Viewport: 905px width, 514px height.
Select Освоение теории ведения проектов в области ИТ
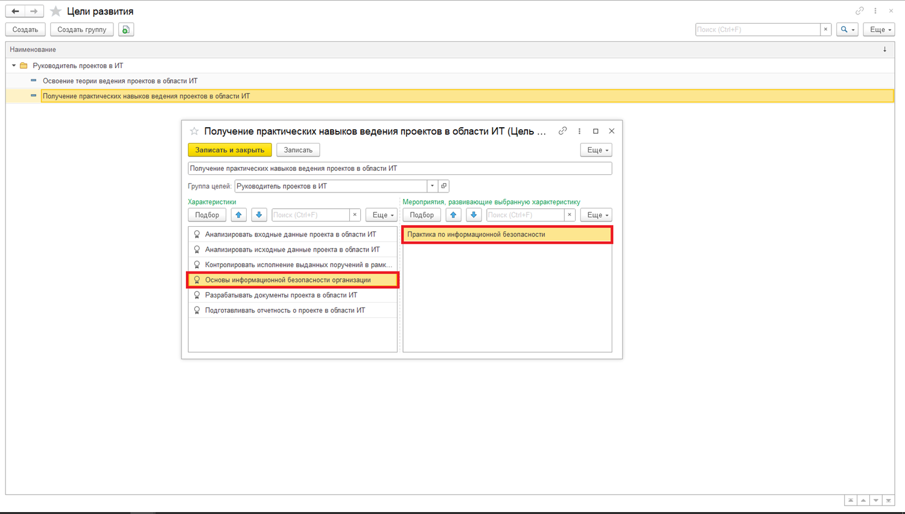coord(120,81)
